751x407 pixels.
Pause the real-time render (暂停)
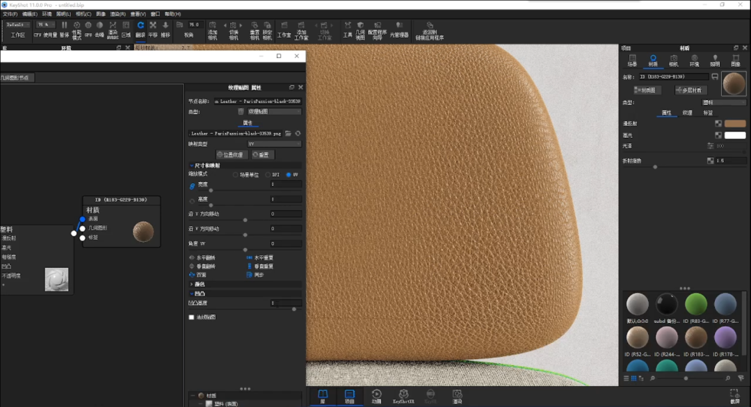click(x=64, y=29)
